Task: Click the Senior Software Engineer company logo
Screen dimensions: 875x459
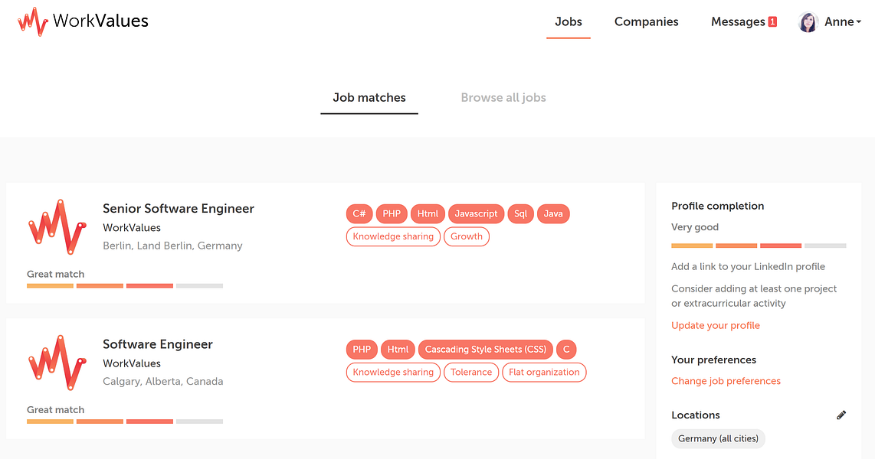Action: pos(57,226)
